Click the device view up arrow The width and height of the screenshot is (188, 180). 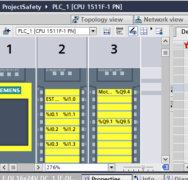point(165,41)
